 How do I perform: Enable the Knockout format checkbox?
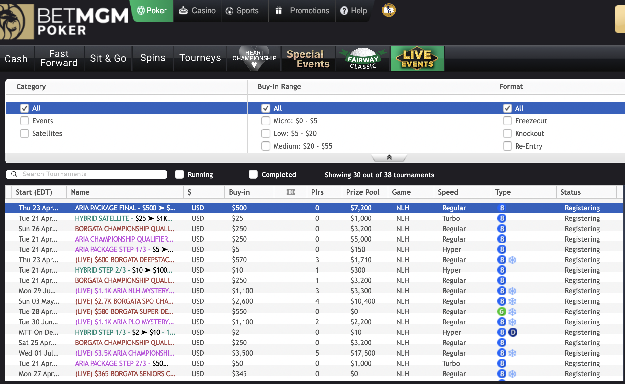coord(507,133)
